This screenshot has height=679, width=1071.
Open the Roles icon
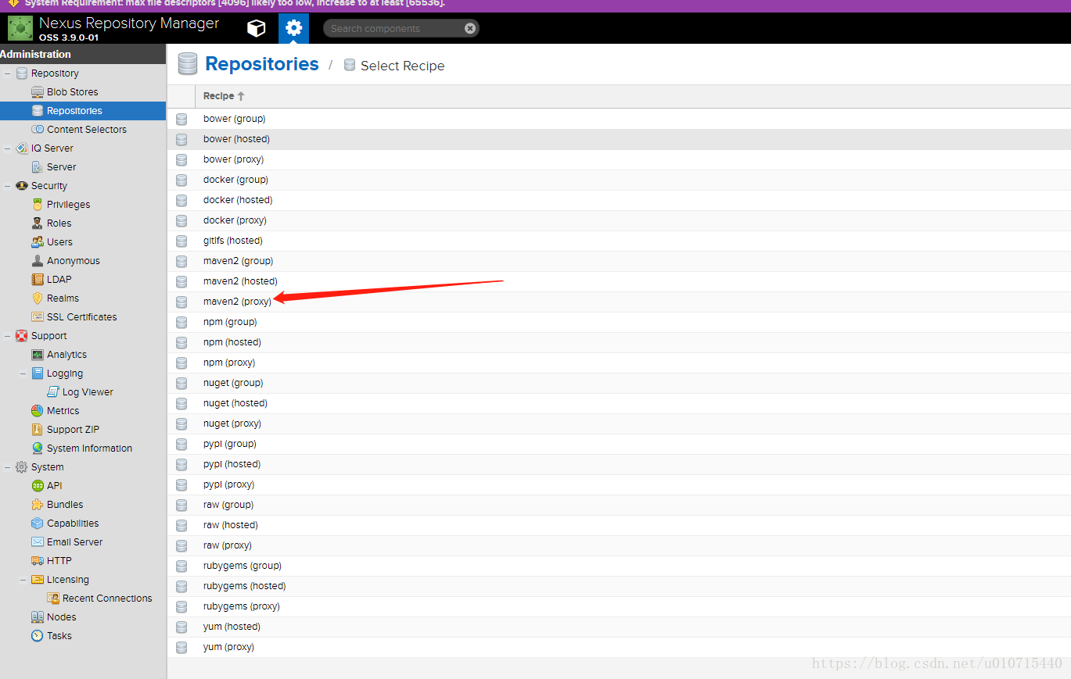point(37,223)
